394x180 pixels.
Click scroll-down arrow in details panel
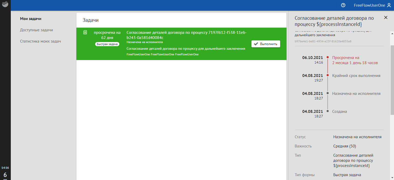point(392,177)
